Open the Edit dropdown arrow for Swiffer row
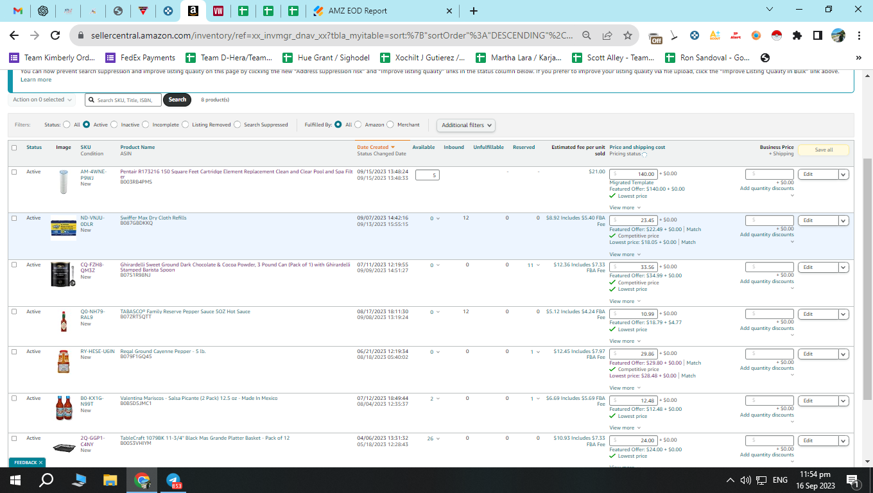This screenshot has height=493, width=873. point(843,220)
